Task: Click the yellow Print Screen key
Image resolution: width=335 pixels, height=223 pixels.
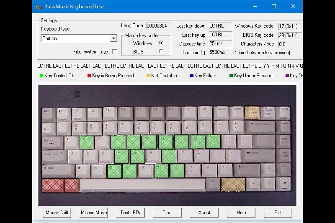Action: 252,112
